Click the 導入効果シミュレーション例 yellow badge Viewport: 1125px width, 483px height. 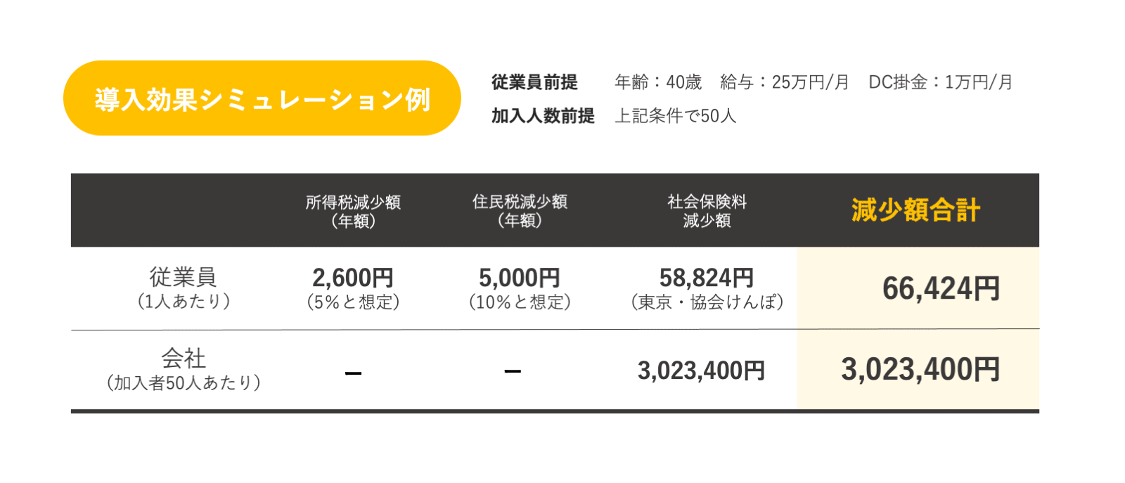[x=262, y=98]
